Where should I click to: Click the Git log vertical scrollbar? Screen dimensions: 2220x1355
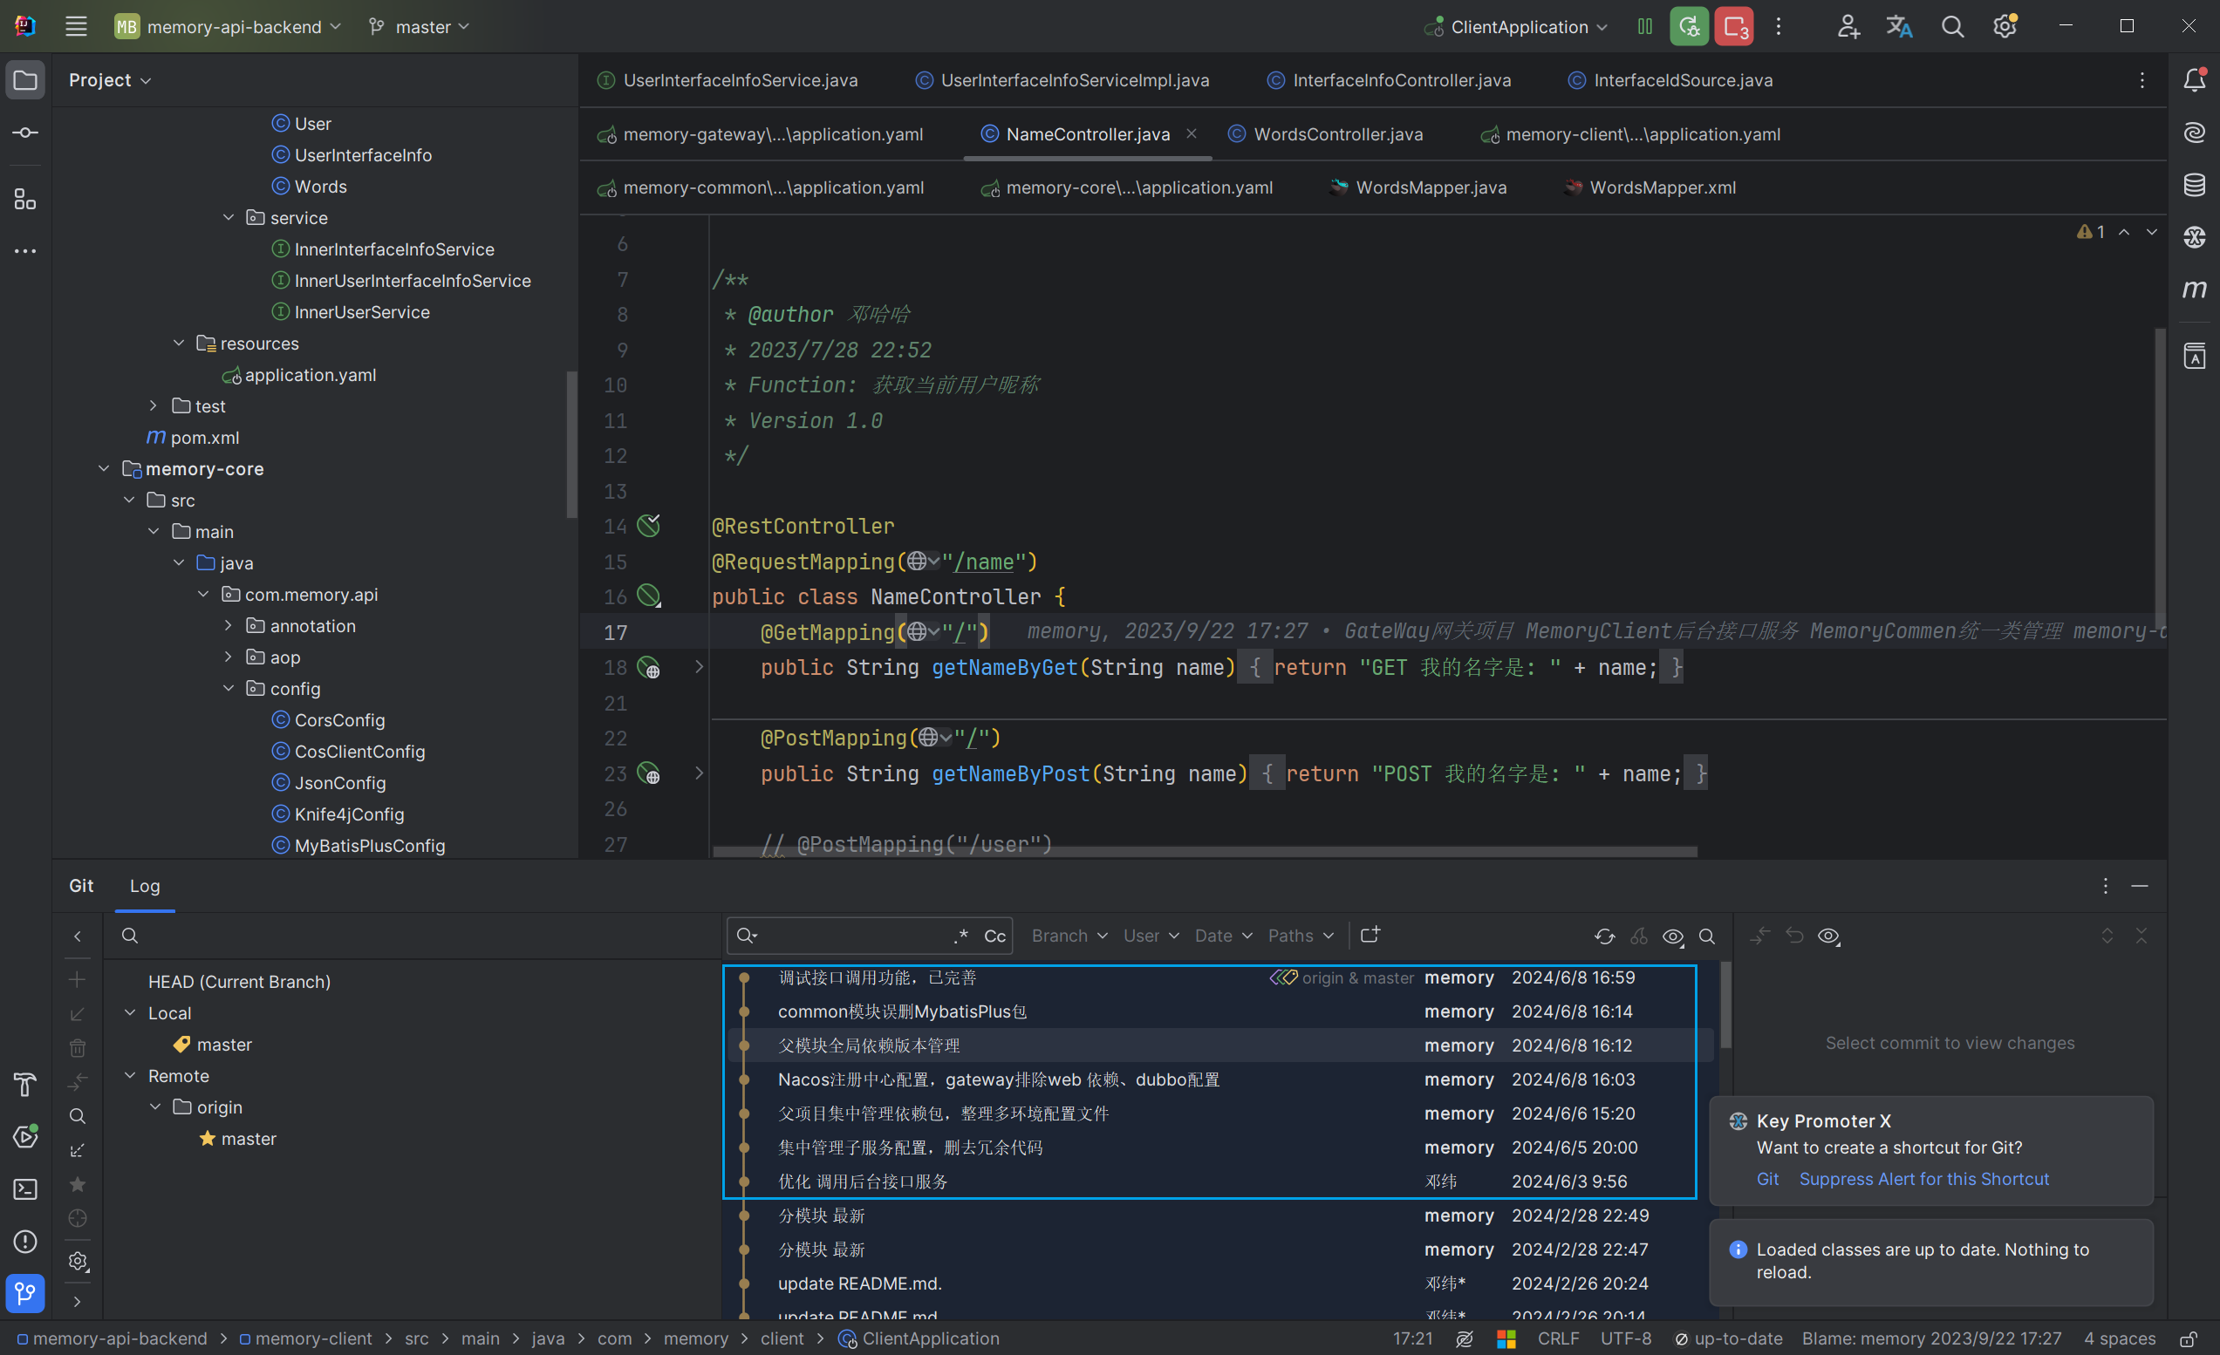(x=1725, y=1004)
